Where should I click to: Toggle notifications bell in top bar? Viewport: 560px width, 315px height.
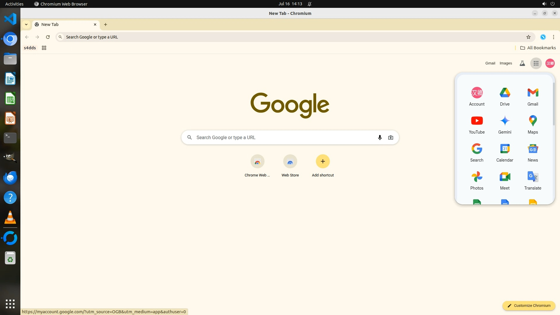(309, 4)
